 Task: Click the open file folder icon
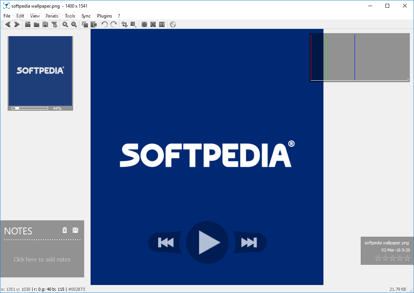click(28, 24)
